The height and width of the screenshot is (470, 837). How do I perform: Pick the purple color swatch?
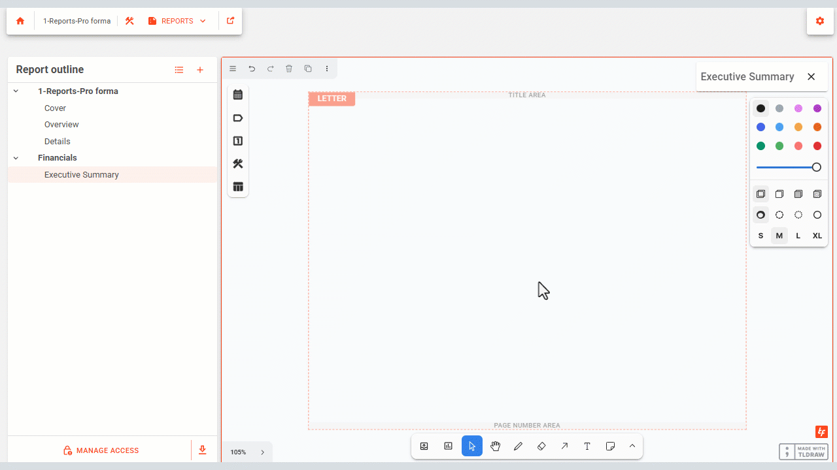pos(817,108)
